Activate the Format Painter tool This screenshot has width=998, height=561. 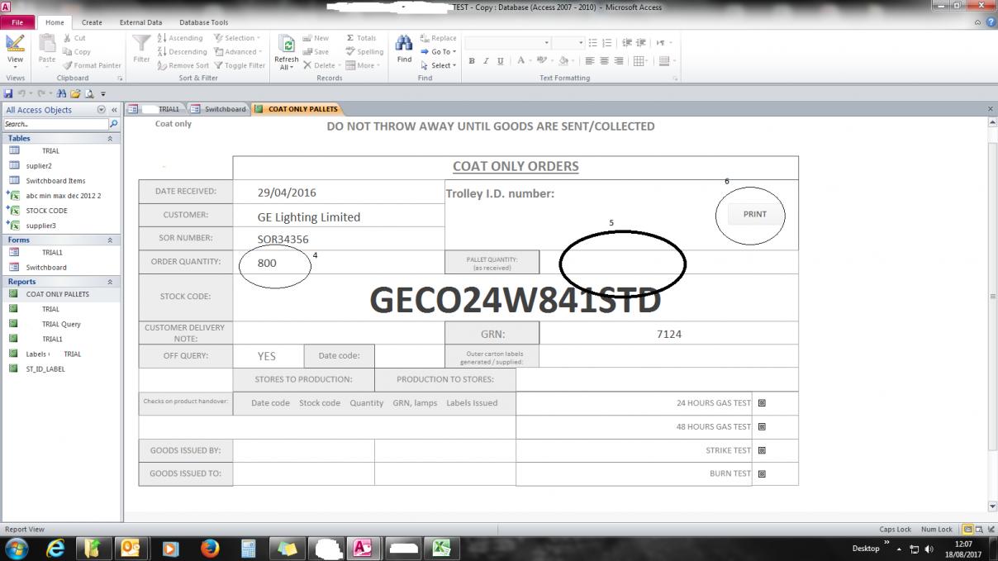(91, 65)
